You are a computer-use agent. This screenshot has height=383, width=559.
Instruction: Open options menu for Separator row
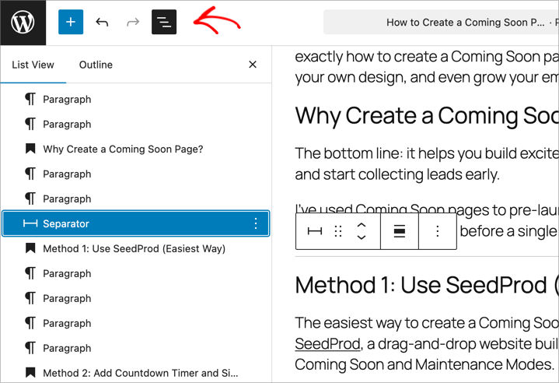pos(256,223)
